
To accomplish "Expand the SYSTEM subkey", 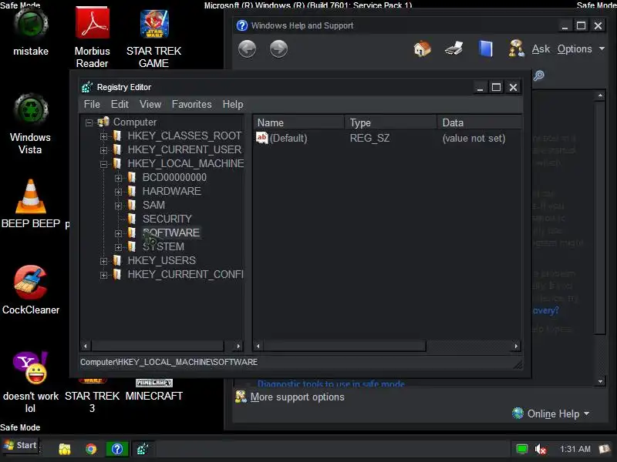I will click(118, 247).
